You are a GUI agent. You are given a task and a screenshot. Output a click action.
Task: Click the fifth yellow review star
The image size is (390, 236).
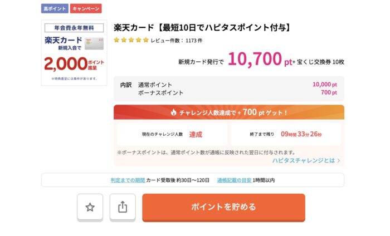click(x=146, y=40)
